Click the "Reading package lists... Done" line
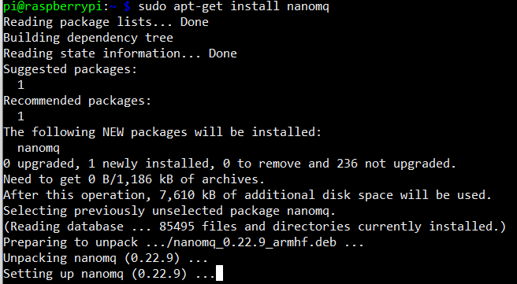Image resolution: width=517 pixels, height=284 pixels. (106, 22)
